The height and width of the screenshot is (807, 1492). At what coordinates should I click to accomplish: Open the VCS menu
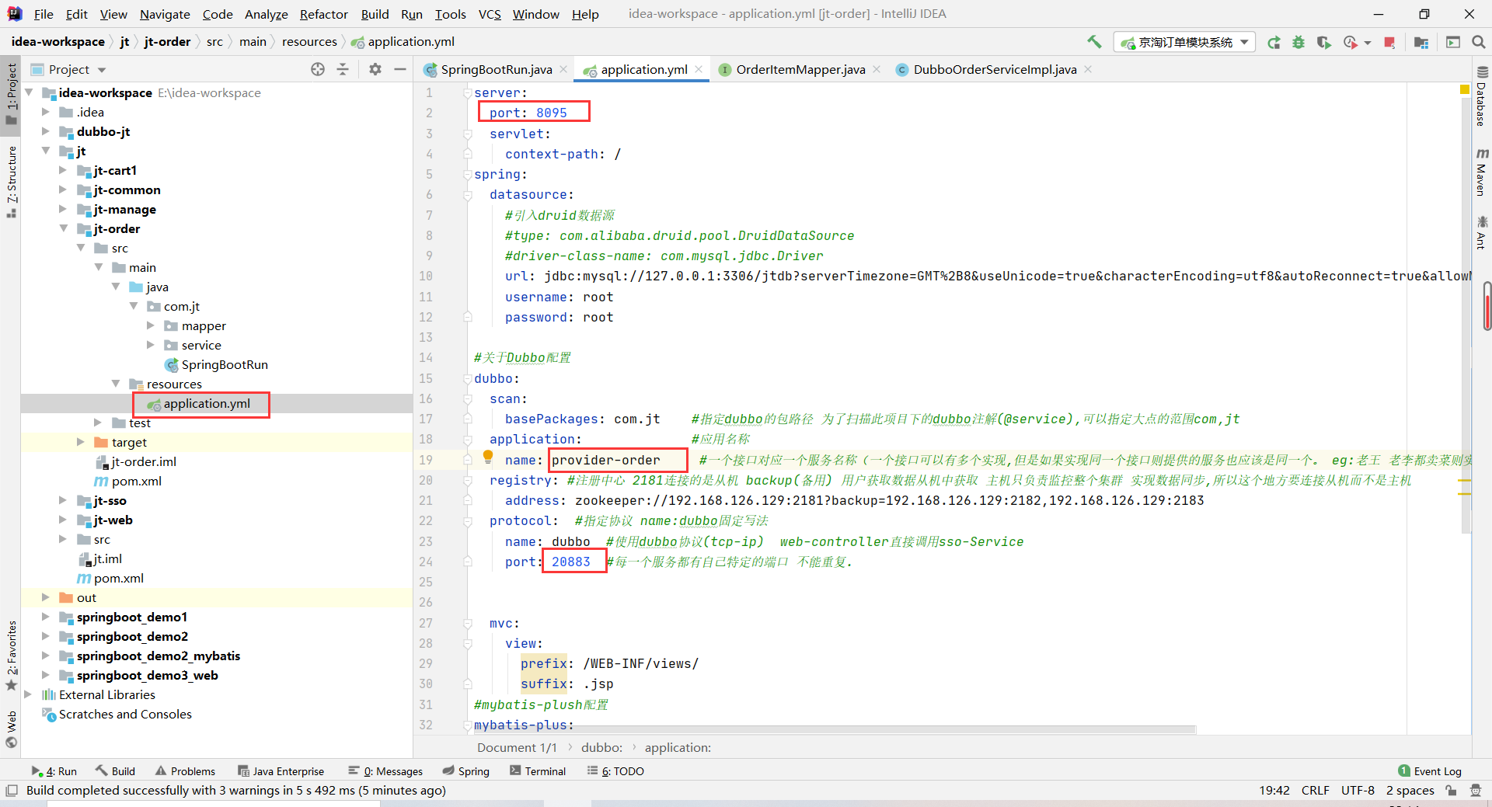[490, 14]
